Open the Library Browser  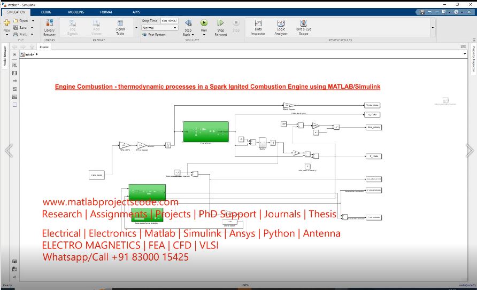click(49, 26)
